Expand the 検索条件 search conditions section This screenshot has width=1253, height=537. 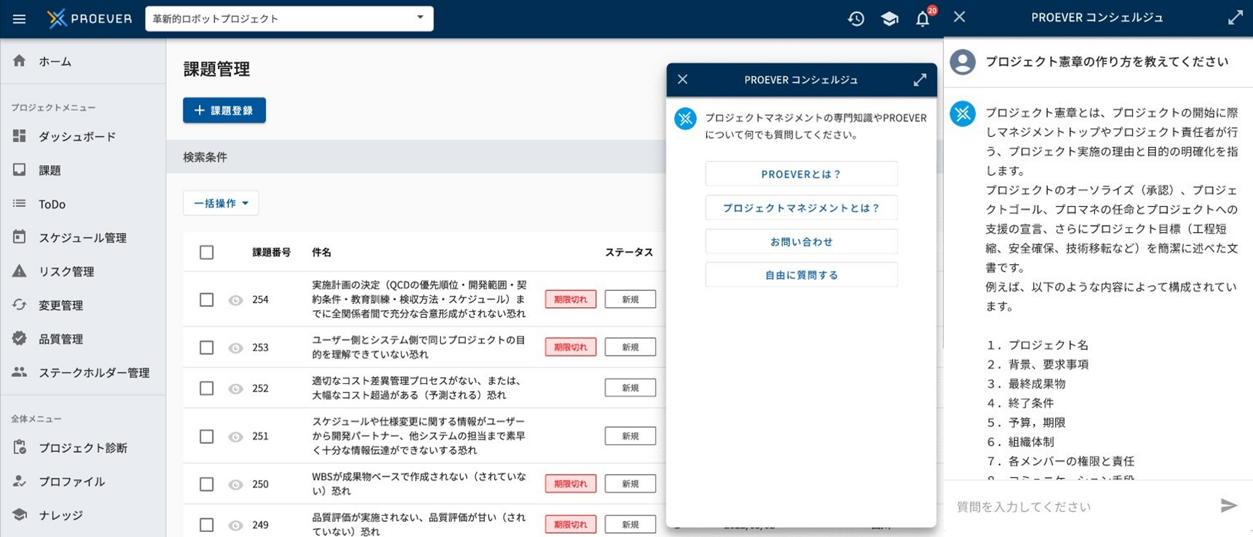(205, 157)
